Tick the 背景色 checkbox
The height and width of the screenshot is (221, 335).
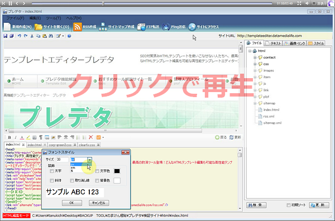coord(97,181)
